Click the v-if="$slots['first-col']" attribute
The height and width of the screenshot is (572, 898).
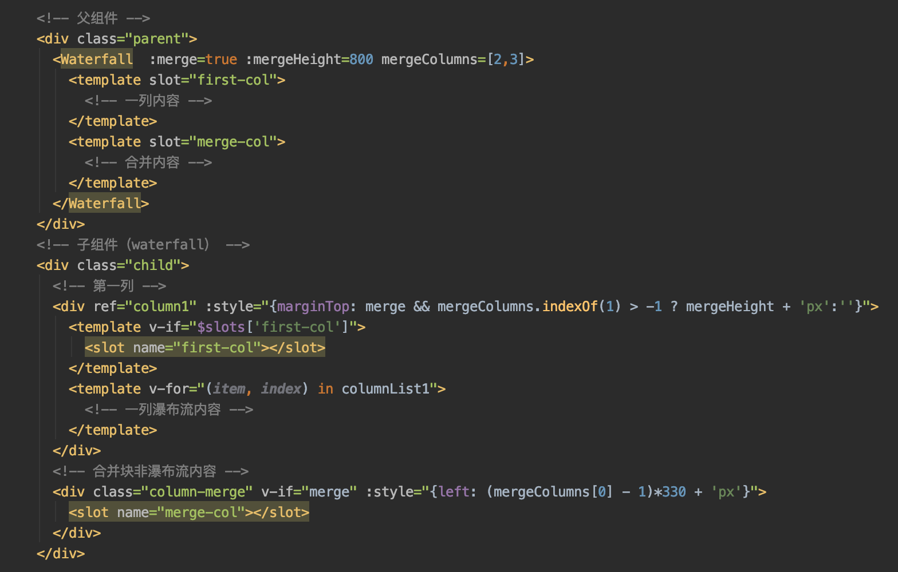[x=254, y=327]
